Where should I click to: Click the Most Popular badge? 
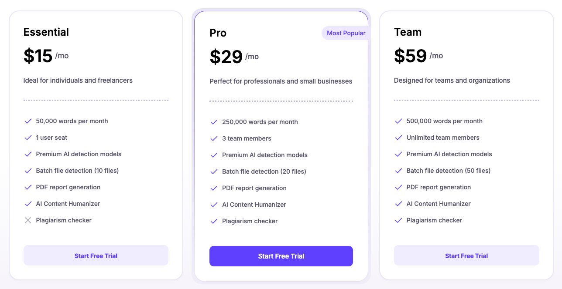click(x=346, y=33)
